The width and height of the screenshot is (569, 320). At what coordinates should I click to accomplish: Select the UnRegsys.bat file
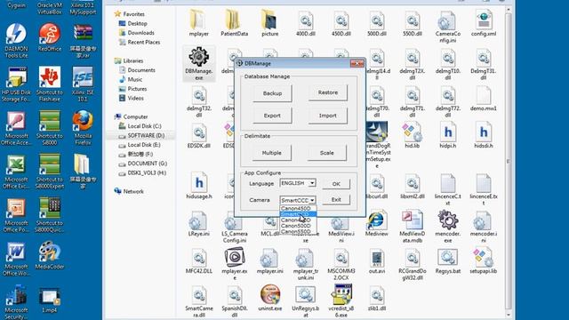(x=306, y=301)
